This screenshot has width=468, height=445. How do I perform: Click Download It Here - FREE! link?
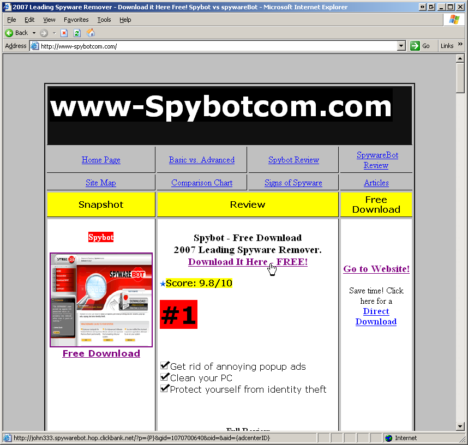click(x=248, y=262)
